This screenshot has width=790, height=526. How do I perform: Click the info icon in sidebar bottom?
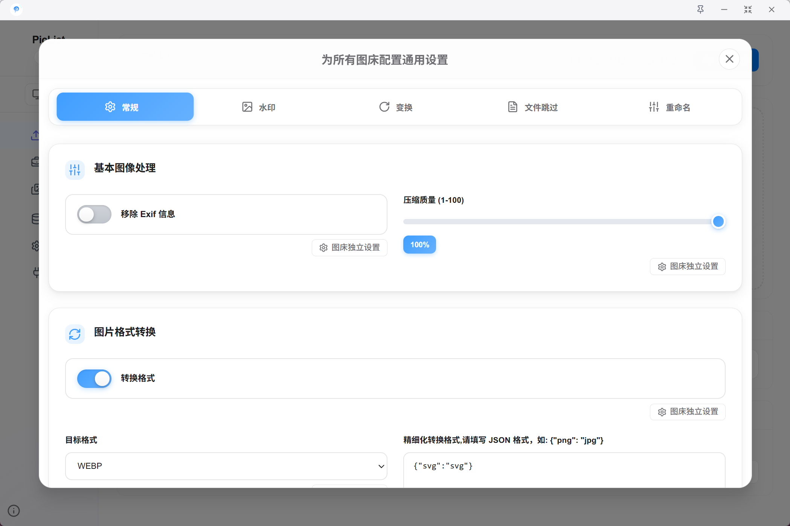(x=14, y=511)
